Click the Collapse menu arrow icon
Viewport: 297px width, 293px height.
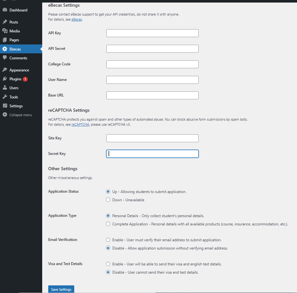(5, 115)
